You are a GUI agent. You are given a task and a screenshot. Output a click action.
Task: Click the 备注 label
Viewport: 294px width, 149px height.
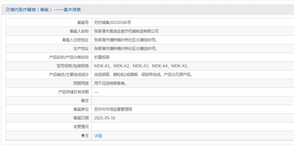tap(85, 101)
